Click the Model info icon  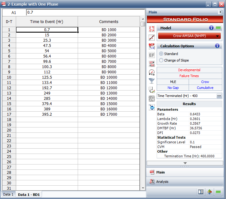(211, 28)
